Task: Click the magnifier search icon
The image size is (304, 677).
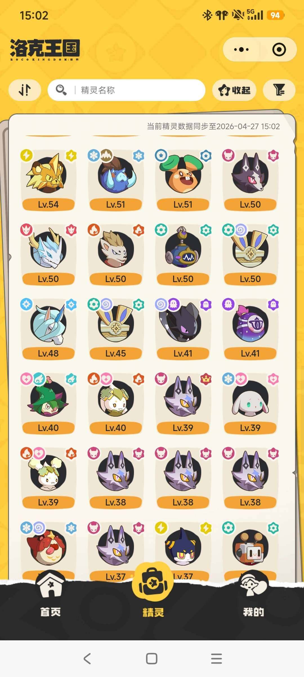Action: pos(61,90)
